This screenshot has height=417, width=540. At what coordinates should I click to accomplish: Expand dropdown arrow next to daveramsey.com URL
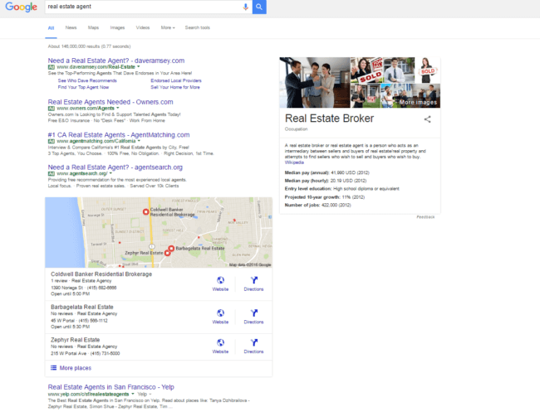click(x=139, y=66)
